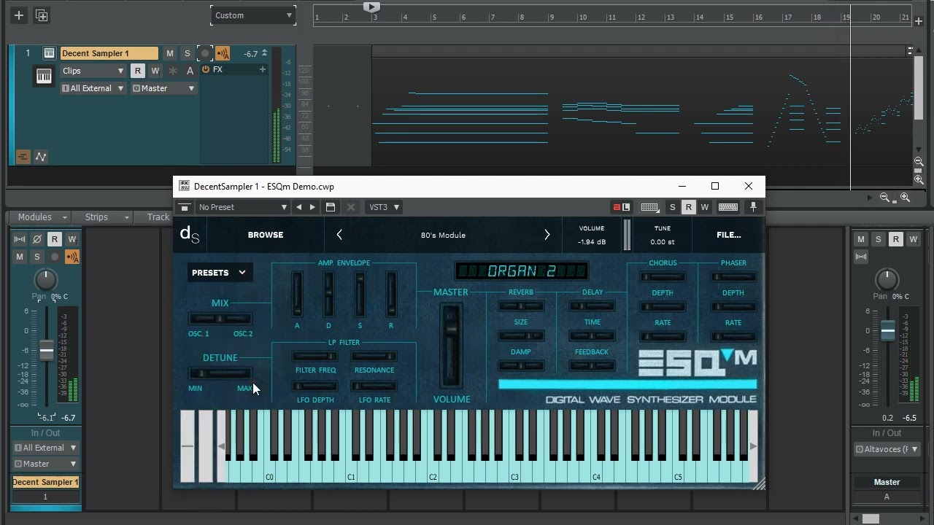Click the Decent Sampler dS logo
The height and width of the screenshot is (525, 934).
point(190,235)
